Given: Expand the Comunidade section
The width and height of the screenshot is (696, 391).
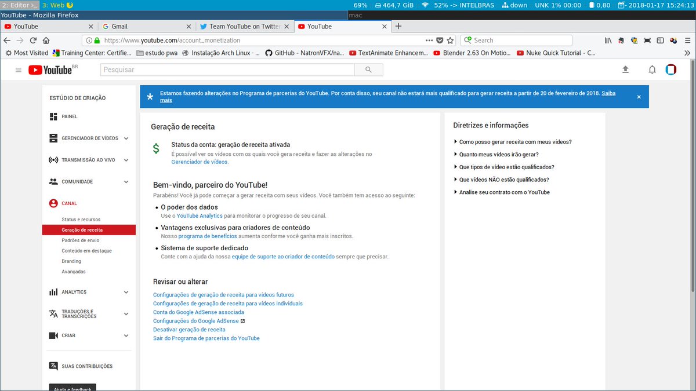Looking at the screenshot, I should [126, 182].
